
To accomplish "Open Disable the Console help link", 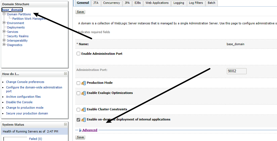I will 19,102.
